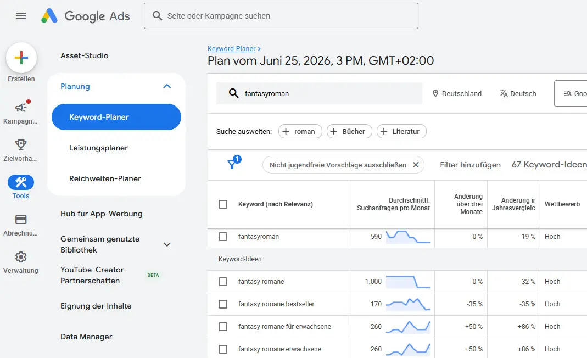Click the Erstellen plus button
The width and height of the screenshot is (587, 358).
pos(21,58)
